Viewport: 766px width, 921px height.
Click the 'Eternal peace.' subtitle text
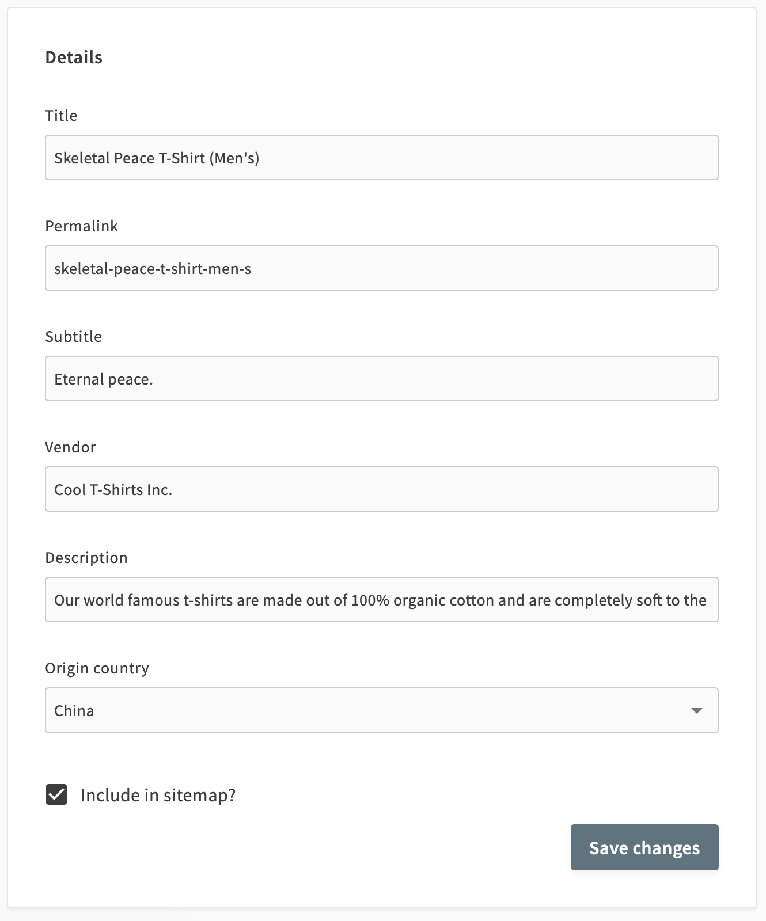104,379
